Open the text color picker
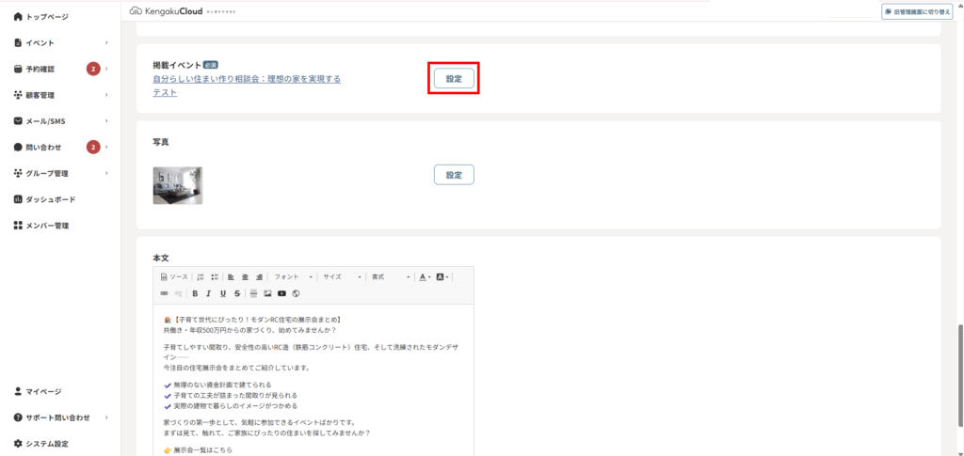The width and height of the screenshot is (964, 456). pos(425,277)
